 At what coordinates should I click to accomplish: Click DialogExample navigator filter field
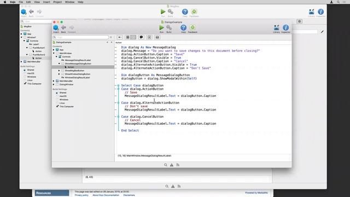point(81,37)
